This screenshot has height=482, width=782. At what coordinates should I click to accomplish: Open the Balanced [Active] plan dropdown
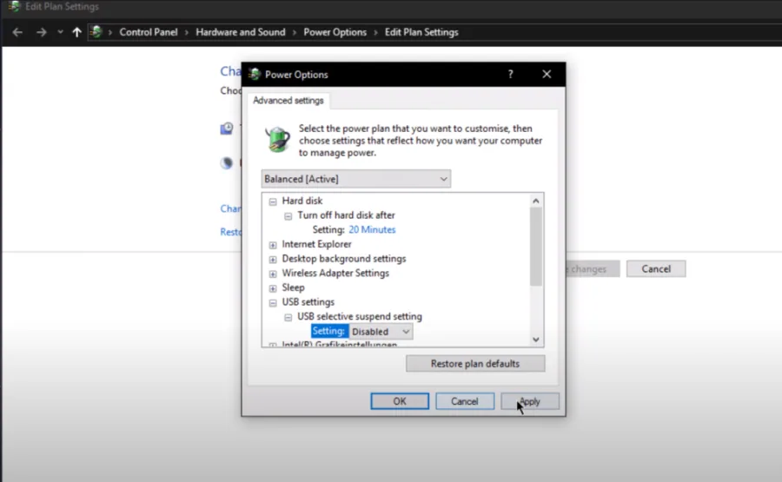(356, 179)
